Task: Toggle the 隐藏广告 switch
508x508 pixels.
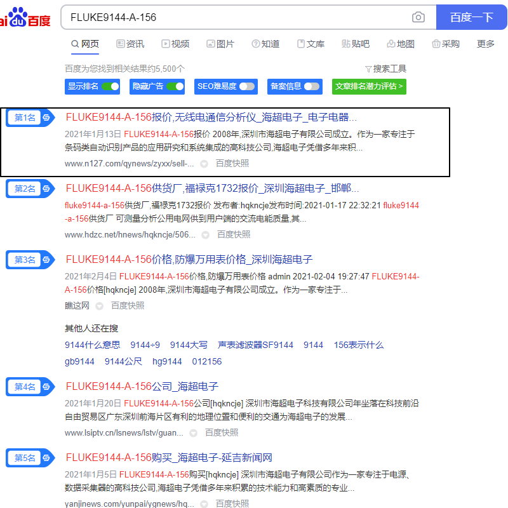Action: pyautogui.click(x=175, y=86)
